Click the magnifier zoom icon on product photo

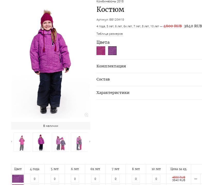[86, 115]
